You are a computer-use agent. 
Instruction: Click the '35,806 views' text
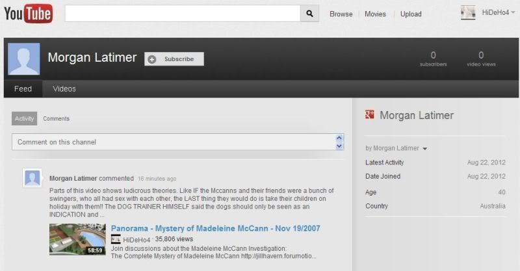pyautogui.click(x=174, y=239)
